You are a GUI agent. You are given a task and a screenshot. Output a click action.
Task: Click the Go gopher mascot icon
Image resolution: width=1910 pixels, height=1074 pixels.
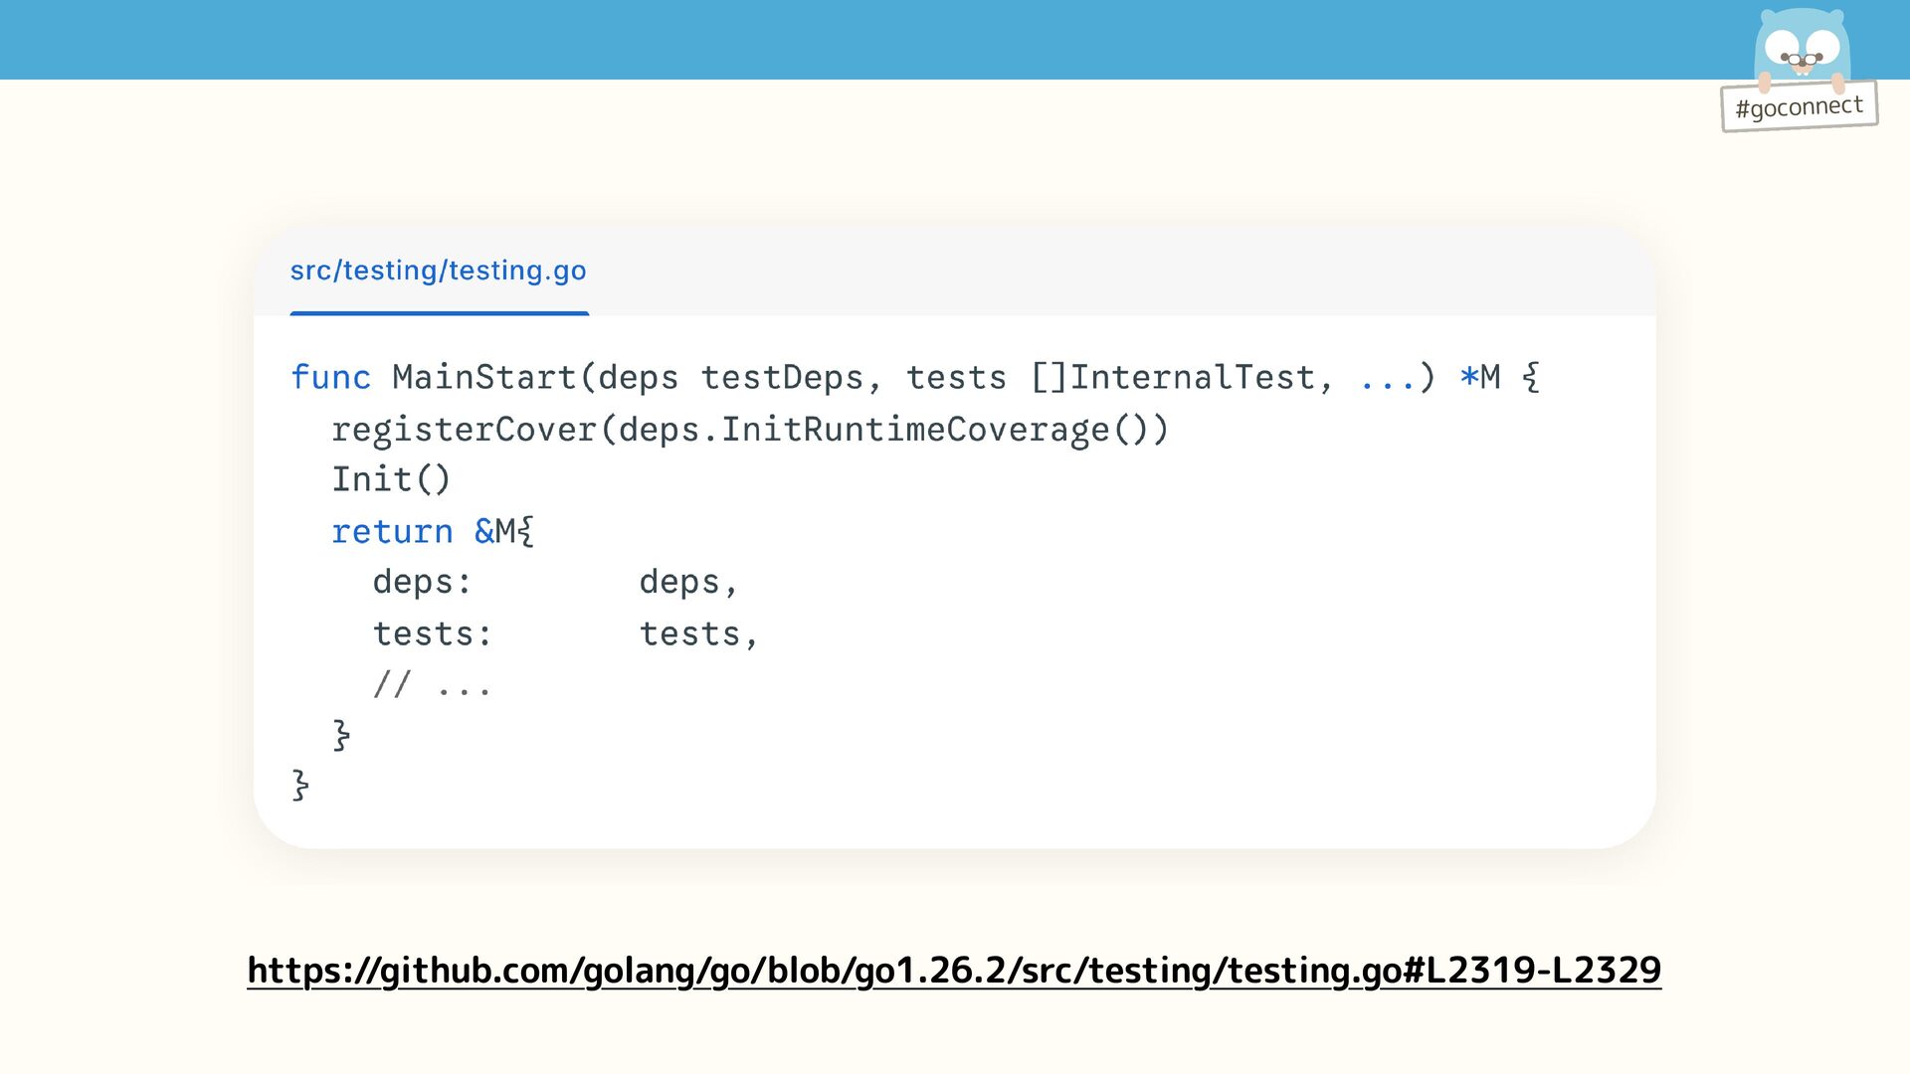[1801, 48]
